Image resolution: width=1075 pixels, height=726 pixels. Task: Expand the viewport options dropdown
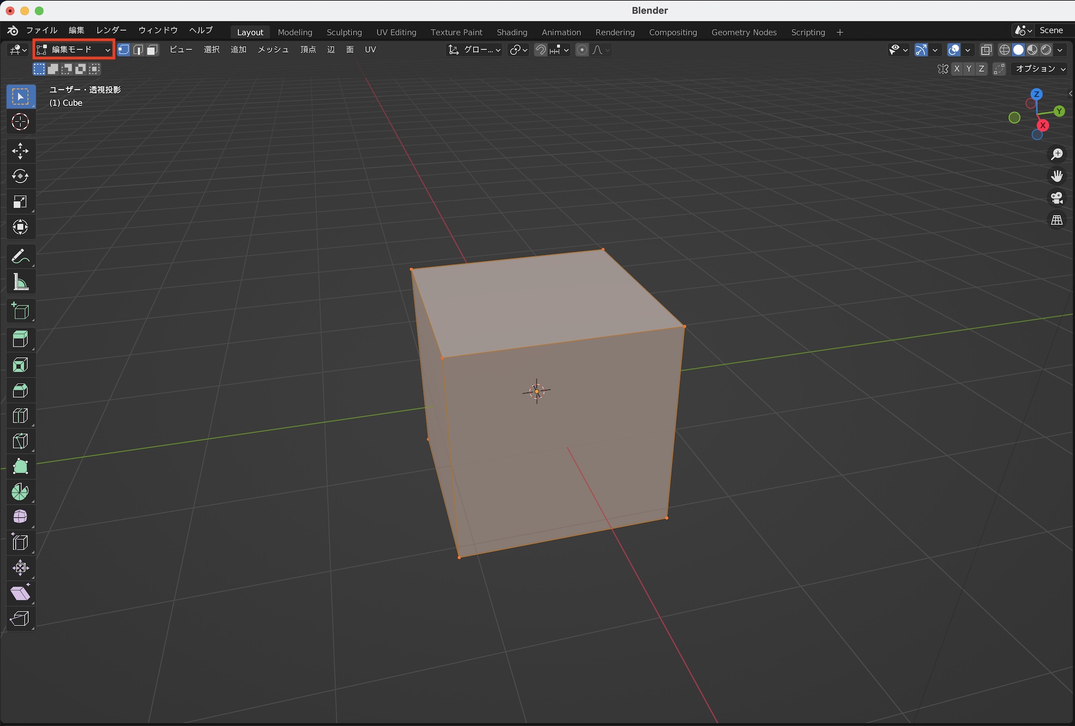(1038, 69)
